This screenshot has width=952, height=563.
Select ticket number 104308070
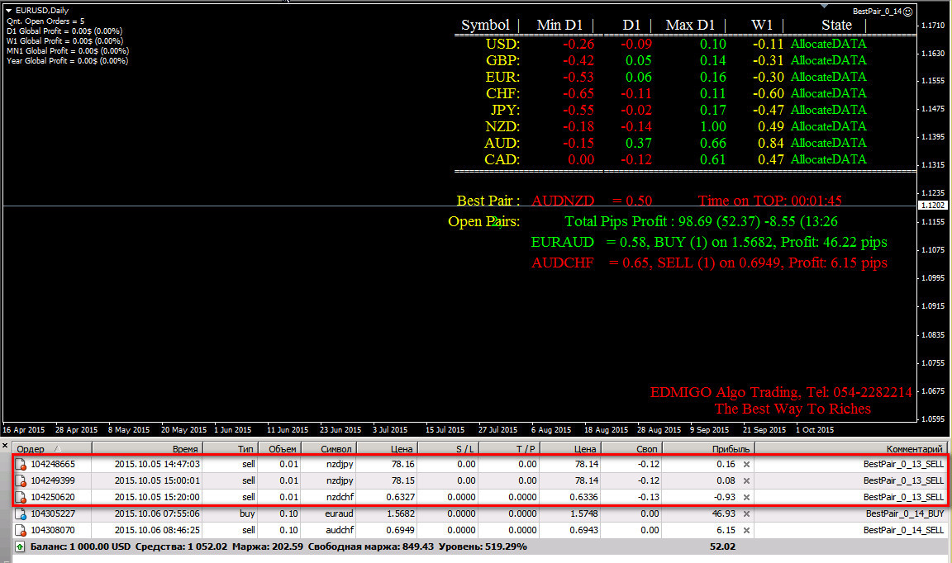coord(53,530)
